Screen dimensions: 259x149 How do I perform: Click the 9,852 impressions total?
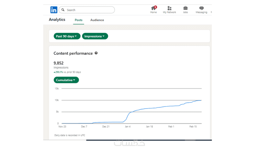(59, 63)
